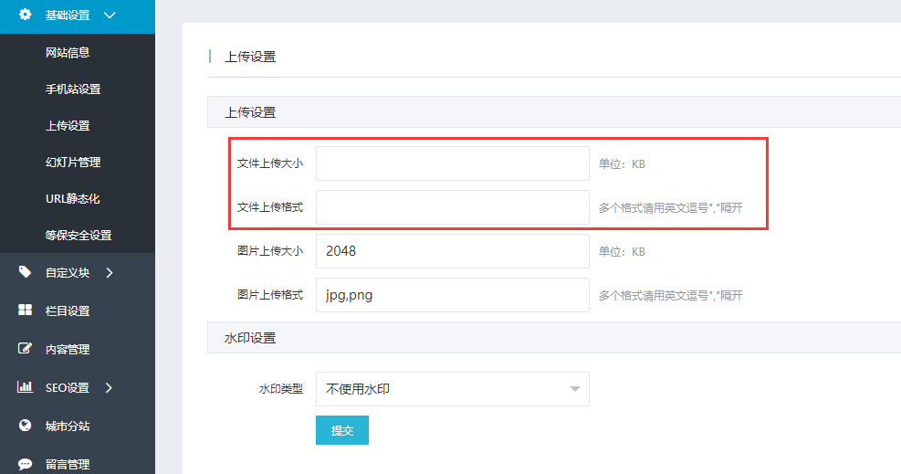Click the grid icon beside 栏目设置

point(26,311)
